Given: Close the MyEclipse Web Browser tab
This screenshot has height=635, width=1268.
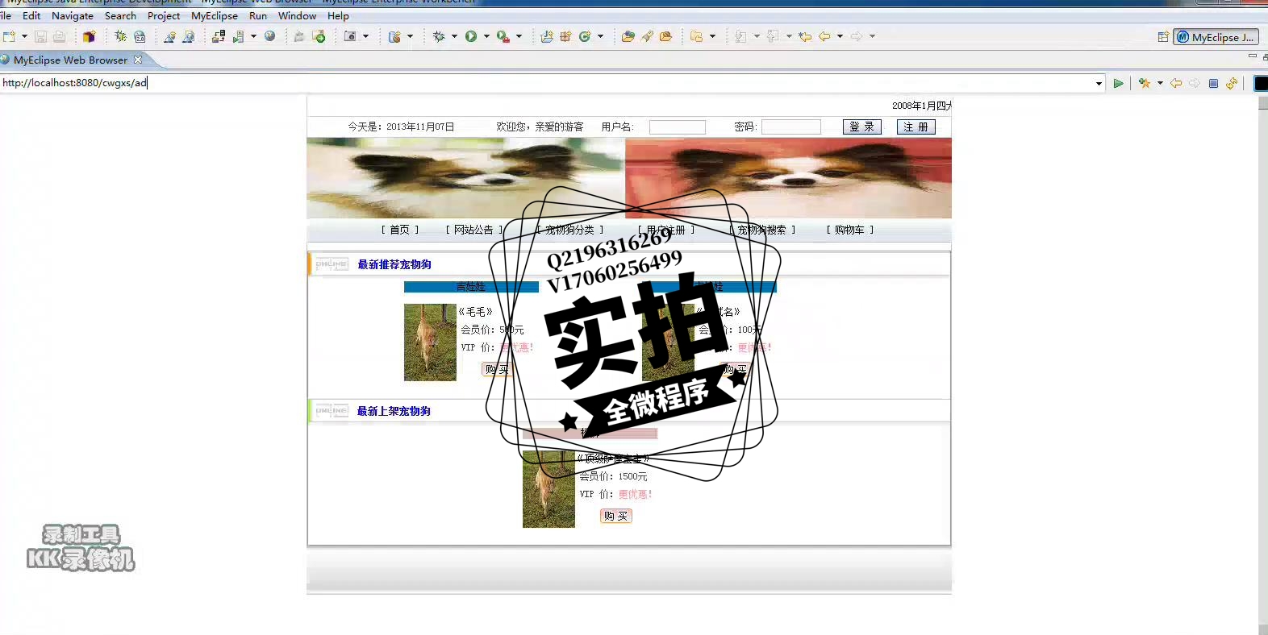Looking at the screenshot, I should tap(138, 60).
